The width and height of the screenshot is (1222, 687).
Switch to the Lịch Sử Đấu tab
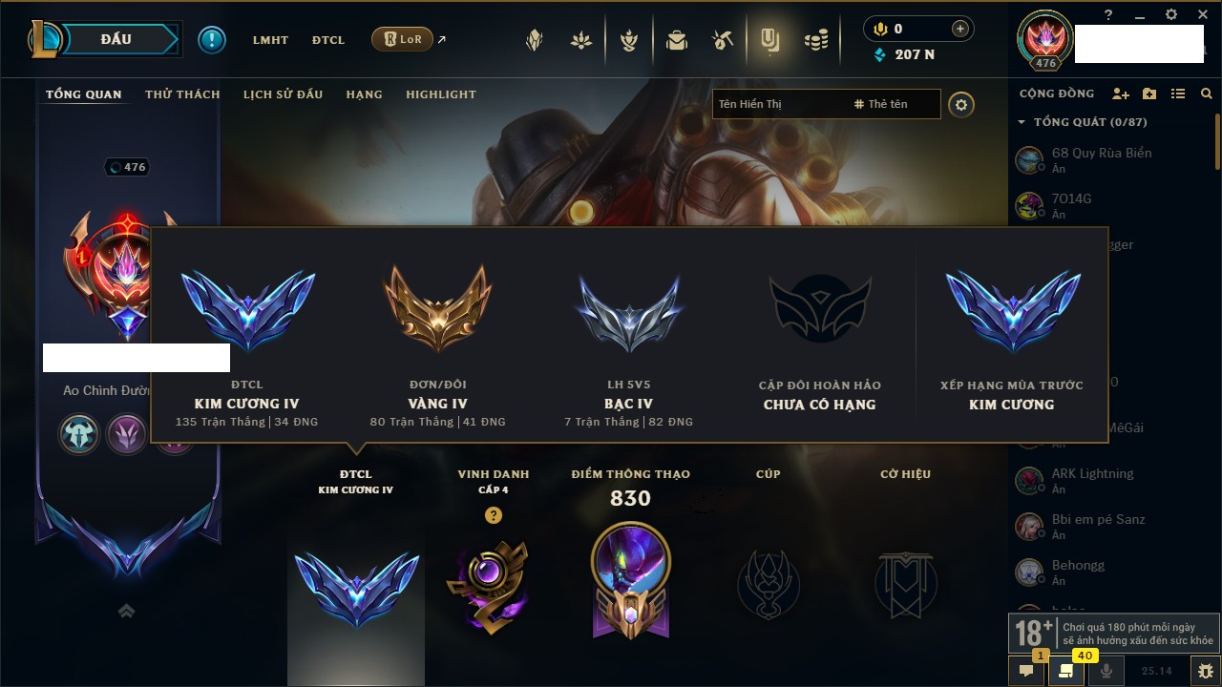(x=283, y=94)
